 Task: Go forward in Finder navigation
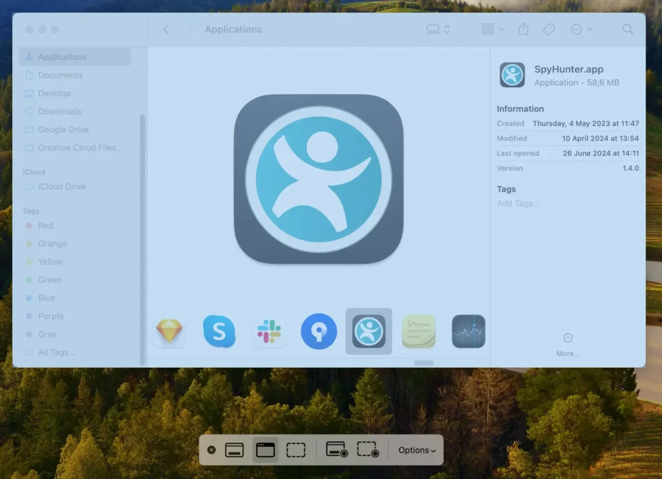[x=189, y=29]
